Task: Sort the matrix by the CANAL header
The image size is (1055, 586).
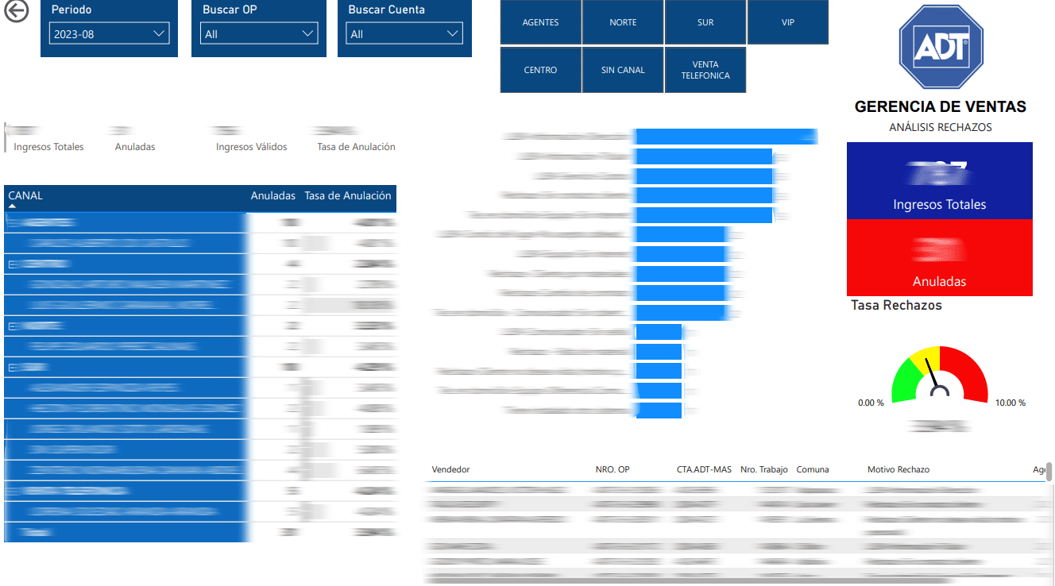Action: (x=25, y=195)
